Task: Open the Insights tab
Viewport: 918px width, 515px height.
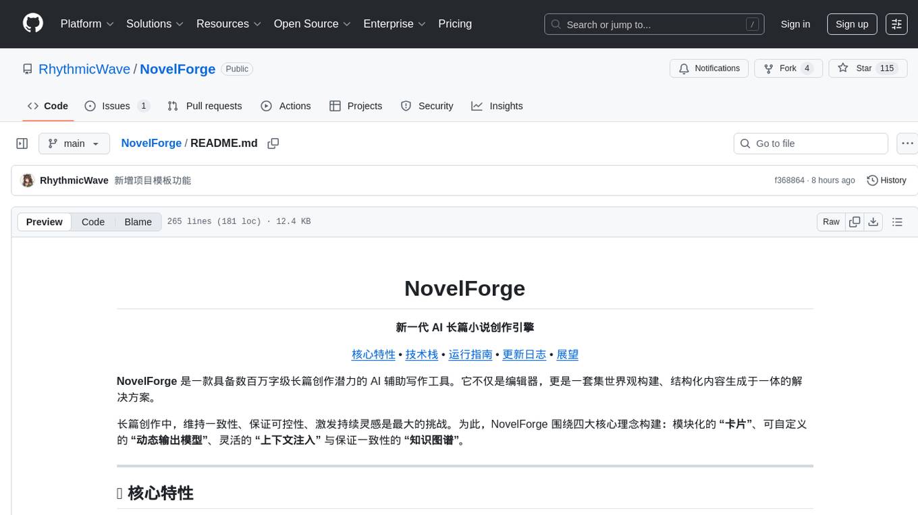Action: [497, 106]
